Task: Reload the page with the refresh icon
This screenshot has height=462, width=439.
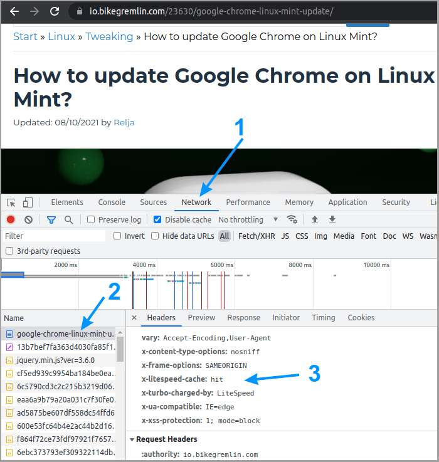Action: 55,11
